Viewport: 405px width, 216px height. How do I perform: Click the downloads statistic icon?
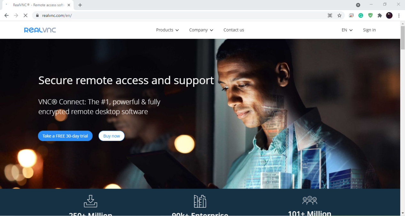click(90, 201)
